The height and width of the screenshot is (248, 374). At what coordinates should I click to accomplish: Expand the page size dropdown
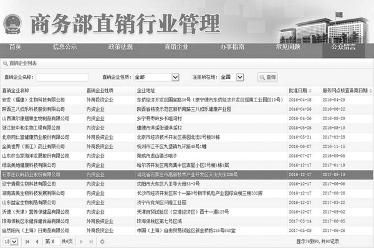tap(14, 242)
